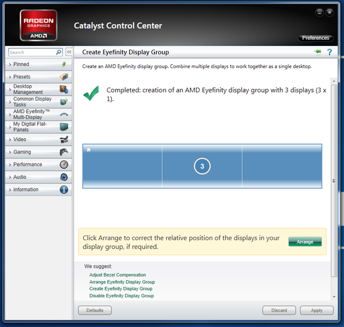
Task: Click the Audio speaker icon
Action: point(64,177)
